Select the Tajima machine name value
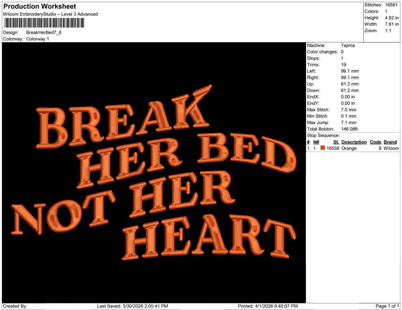 tap(347, 45)
